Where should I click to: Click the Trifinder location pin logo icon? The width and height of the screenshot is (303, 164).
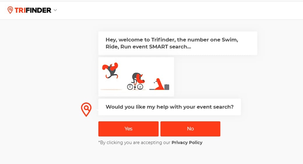click(x=10, y=10)
